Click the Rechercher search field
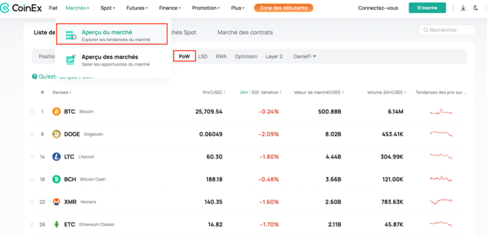The image size is (487, 236). [447, 30]
